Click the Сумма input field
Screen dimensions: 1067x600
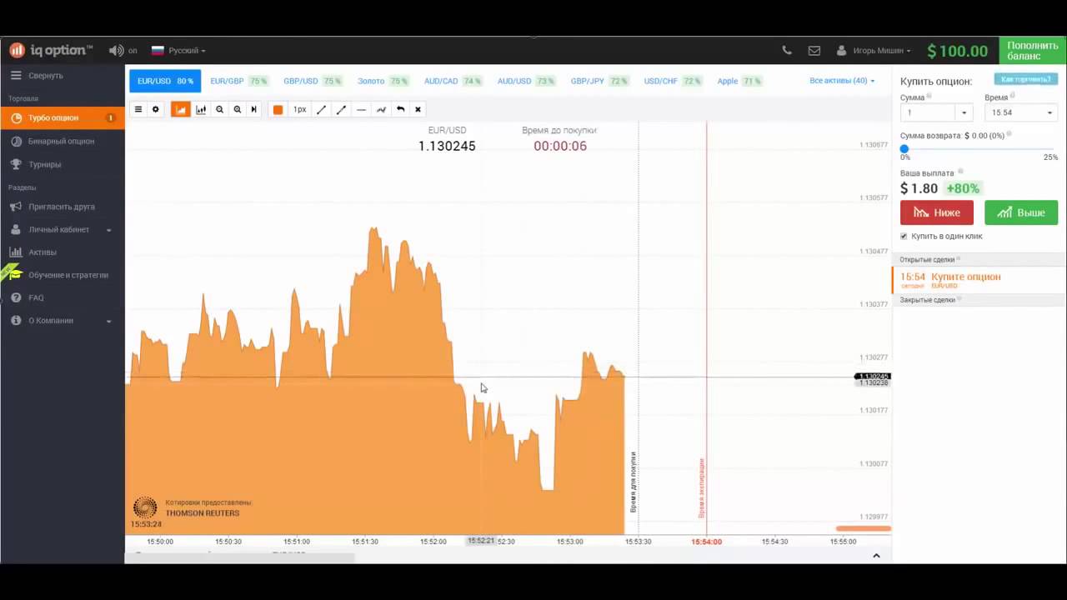(x=927, y=112)
